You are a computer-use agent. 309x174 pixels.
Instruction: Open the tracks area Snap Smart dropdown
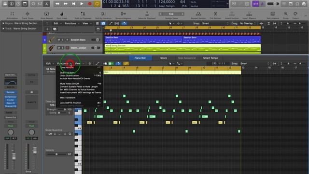point(215,23)
